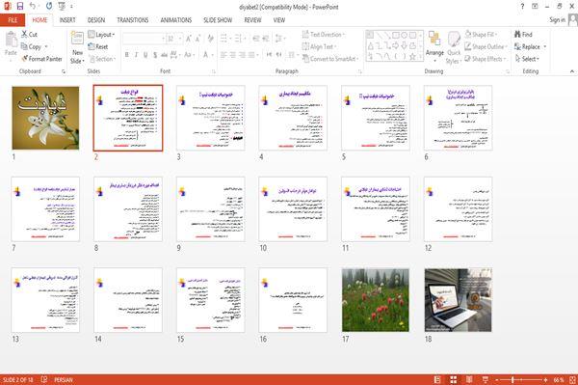
Task: Toggle Strikethrough formatting
Action: [x=164, y=55]
